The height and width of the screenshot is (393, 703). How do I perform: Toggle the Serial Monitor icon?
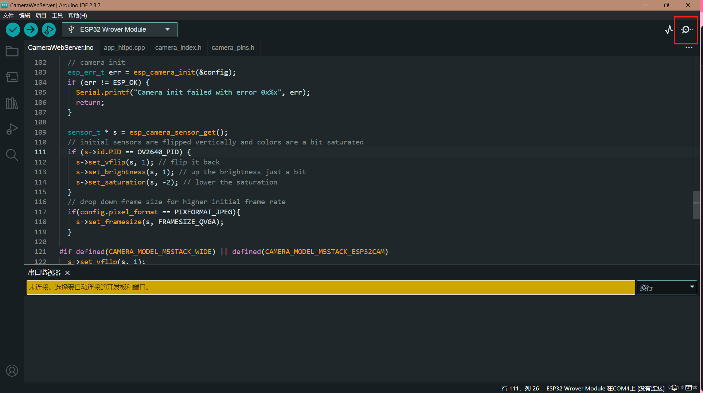[686, 29]
